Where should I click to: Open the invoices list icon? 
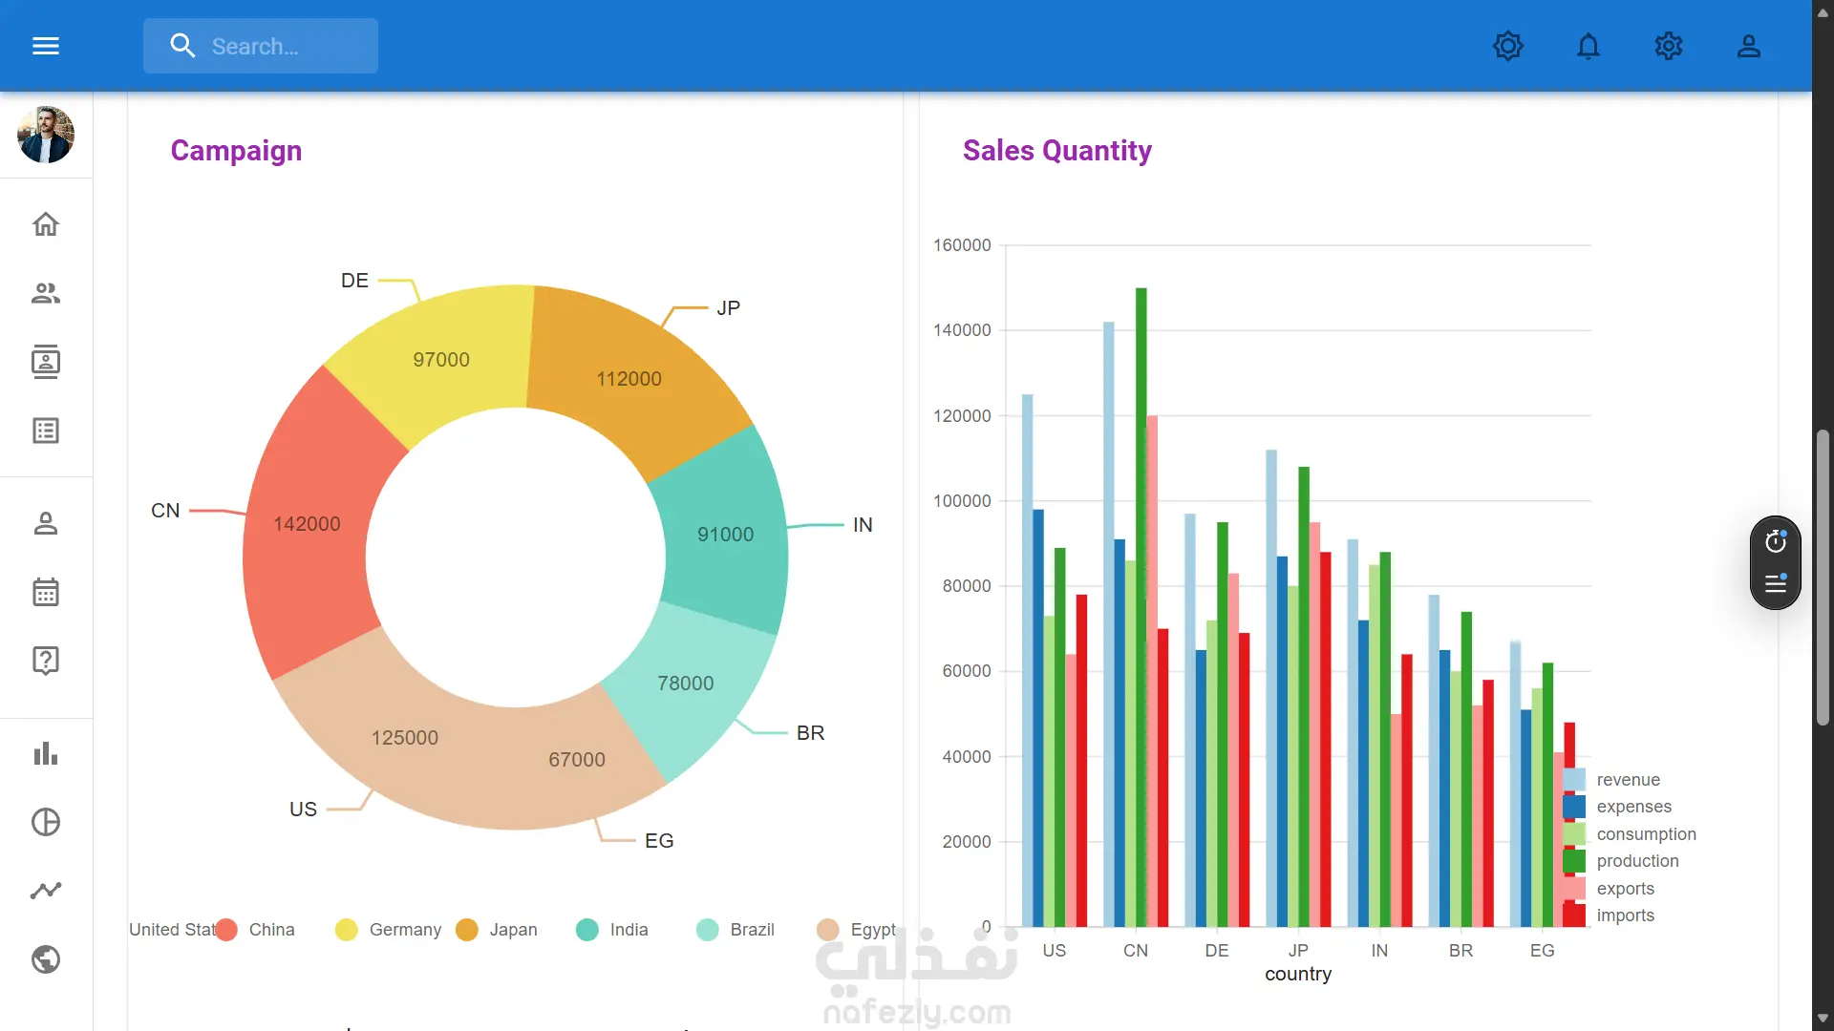click(46, 431)
